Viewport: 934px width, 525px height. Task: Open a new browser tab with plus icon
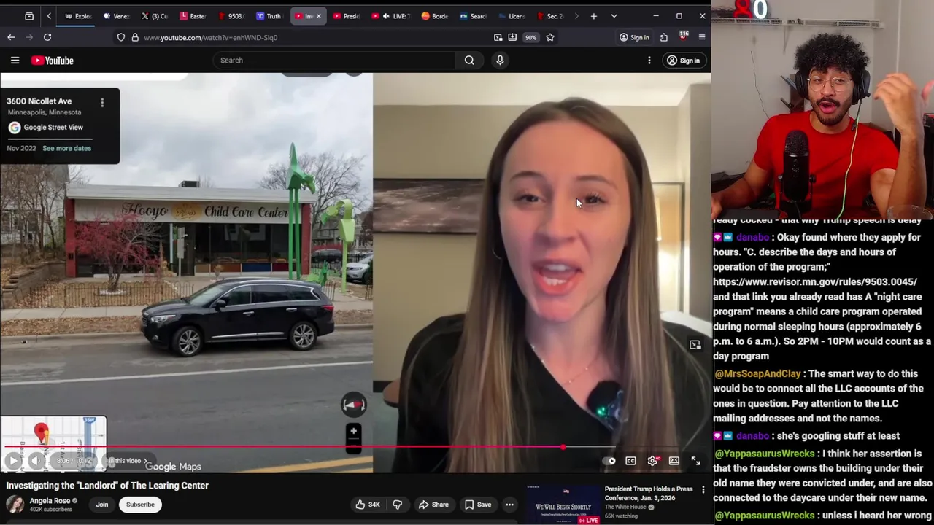(594, 16)
